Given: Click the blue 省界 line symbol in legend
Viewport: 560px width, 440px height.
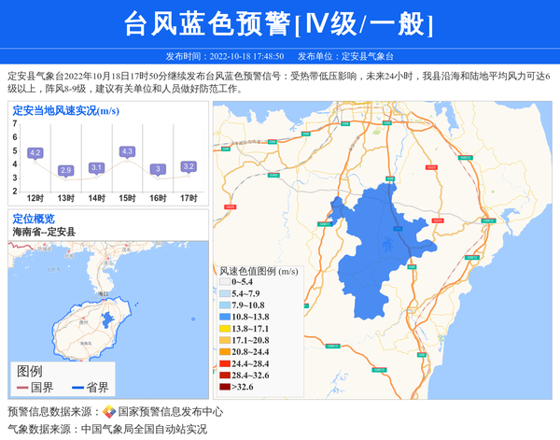Looking at the screenshot, I should [x=77, y=388].
